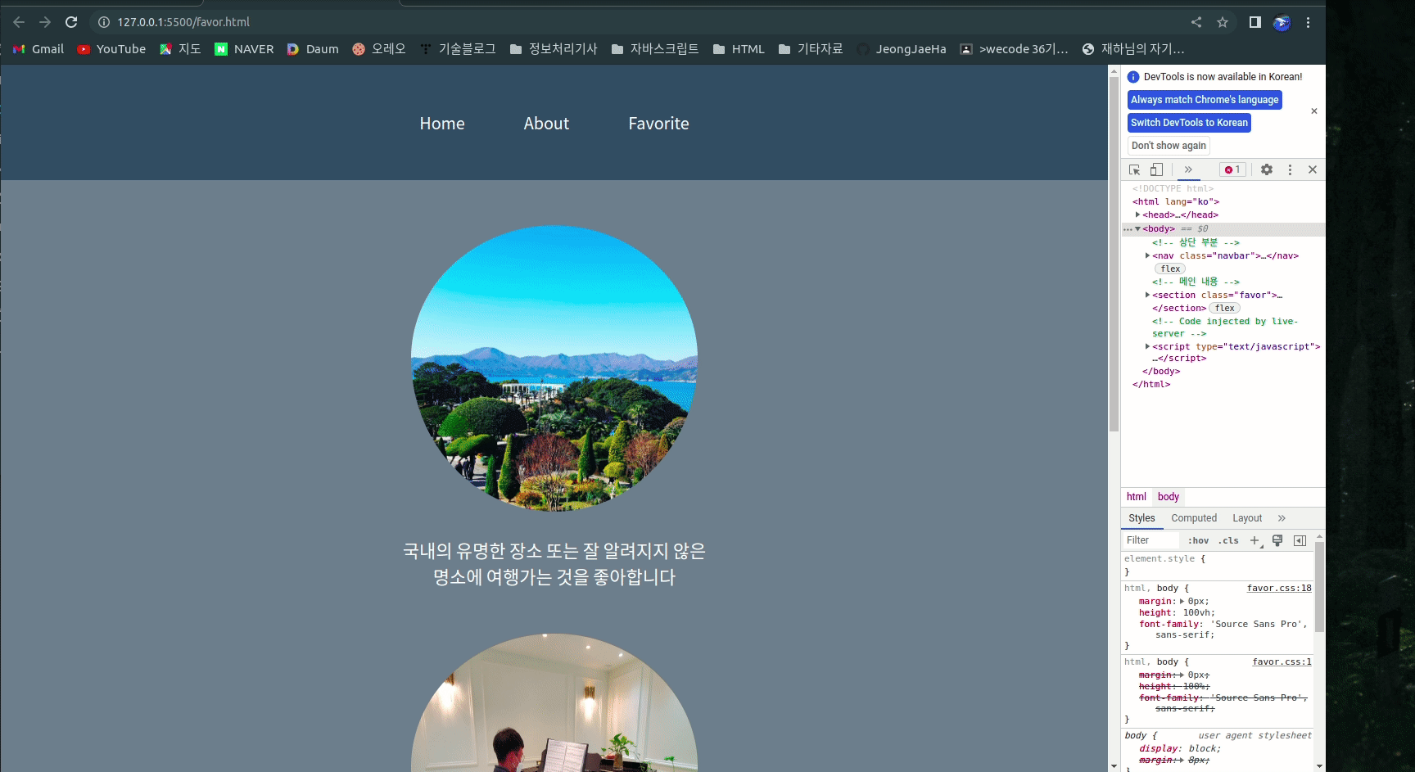Click the page vertical scrollbar thumb

click(x=1114, y=254)
